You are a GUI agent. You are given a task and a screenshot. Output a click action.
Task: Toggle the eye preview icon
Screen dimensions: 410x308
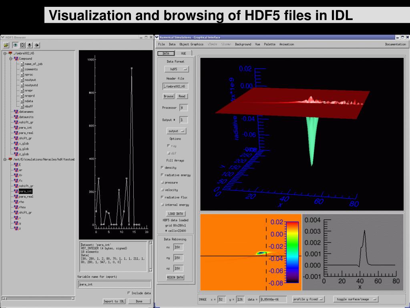(15, 45)
